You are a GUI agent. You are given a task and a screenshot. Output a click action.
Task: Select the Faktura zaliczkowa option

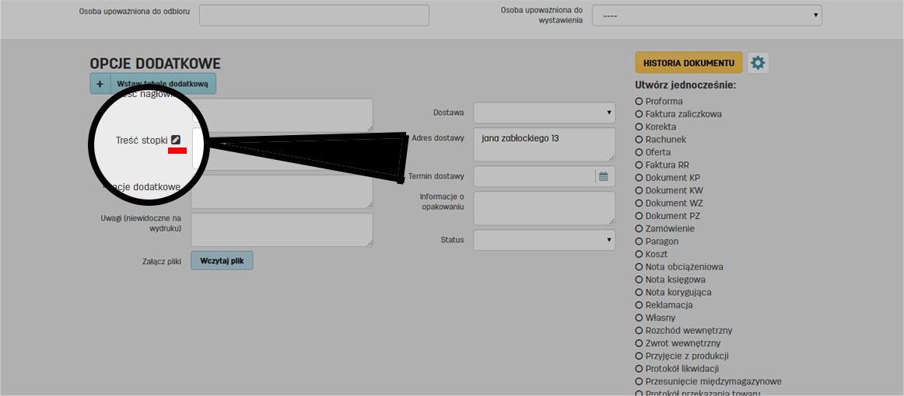[639, 114]
